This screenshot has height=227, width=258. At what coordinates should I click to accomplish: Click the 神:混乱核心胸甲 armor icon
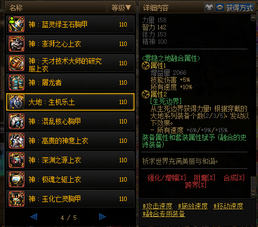click(x=17, y=121)
